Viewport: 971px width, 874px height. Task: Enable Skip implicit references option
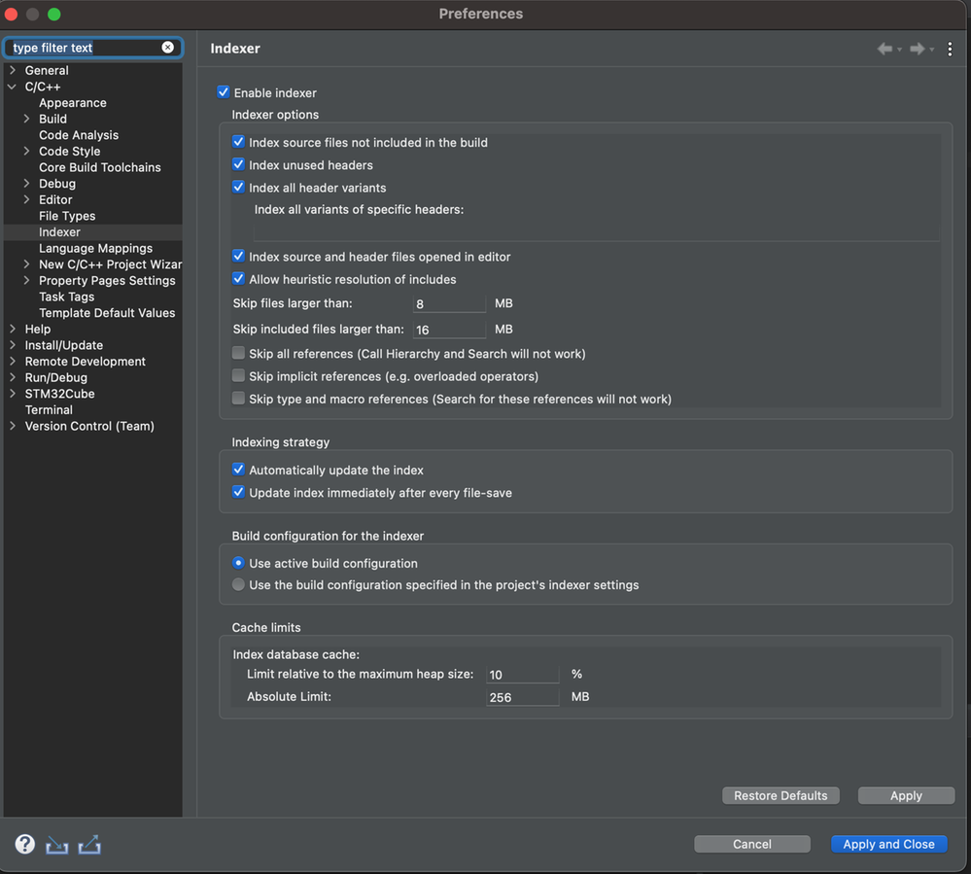point(238,376)
